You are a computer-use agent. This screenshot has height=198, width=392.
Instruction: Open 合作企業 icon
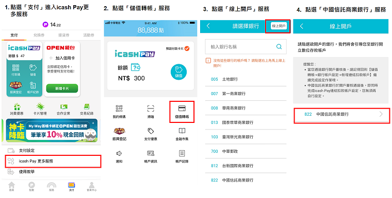[63, 107]
